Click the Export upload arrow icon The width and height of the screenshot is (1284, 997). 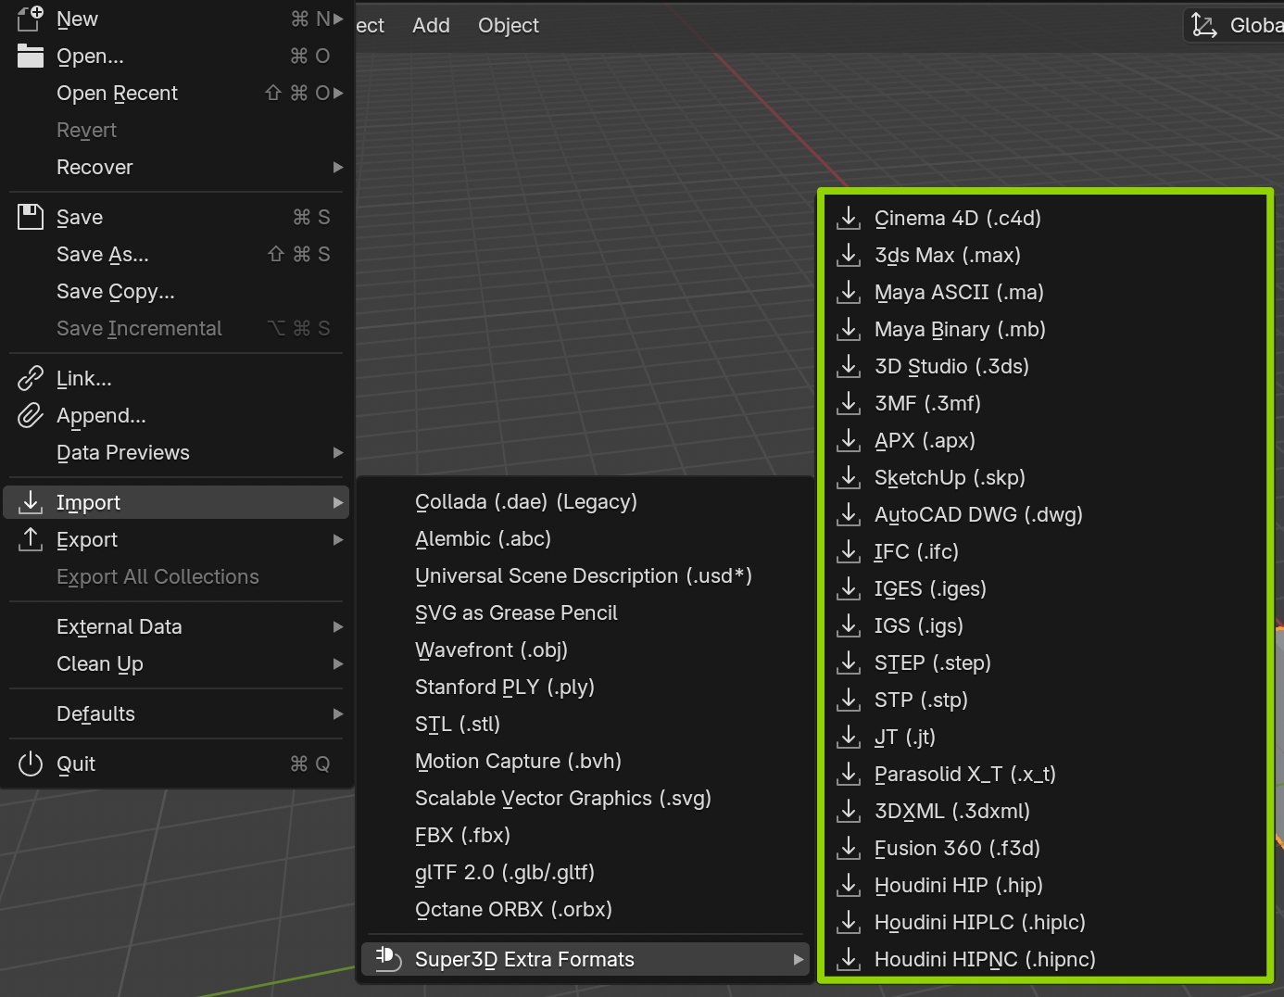coord(31,539)
